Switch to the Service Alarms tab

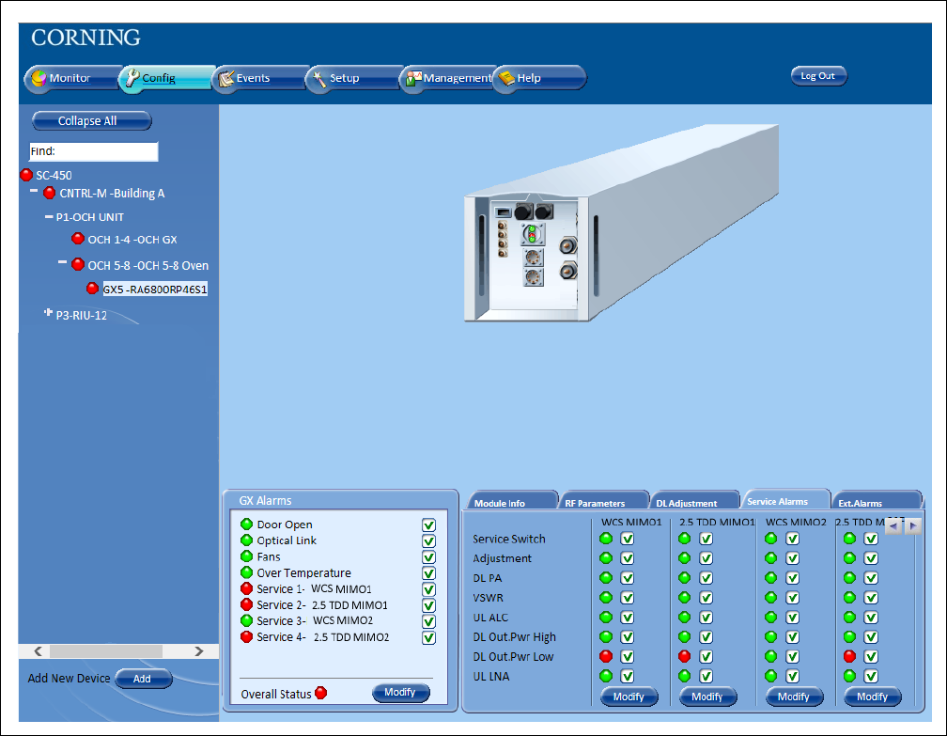tap(784, 500)
